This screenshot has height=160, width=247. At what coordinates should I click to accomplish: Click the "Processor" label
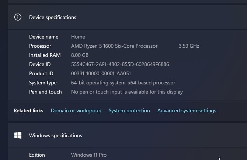coord(40,46)
